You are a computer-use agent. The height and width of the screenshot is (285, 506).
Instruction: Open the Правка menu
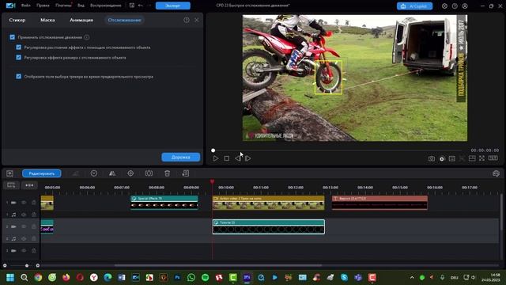click(43, 6)
